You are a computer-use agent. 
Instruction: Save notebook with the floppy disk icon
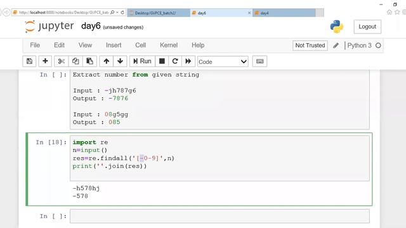click(29, 61)
